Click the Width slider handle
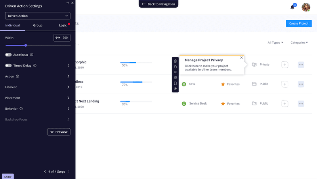Viewport: 317px width, 179px height. point(26,46)
